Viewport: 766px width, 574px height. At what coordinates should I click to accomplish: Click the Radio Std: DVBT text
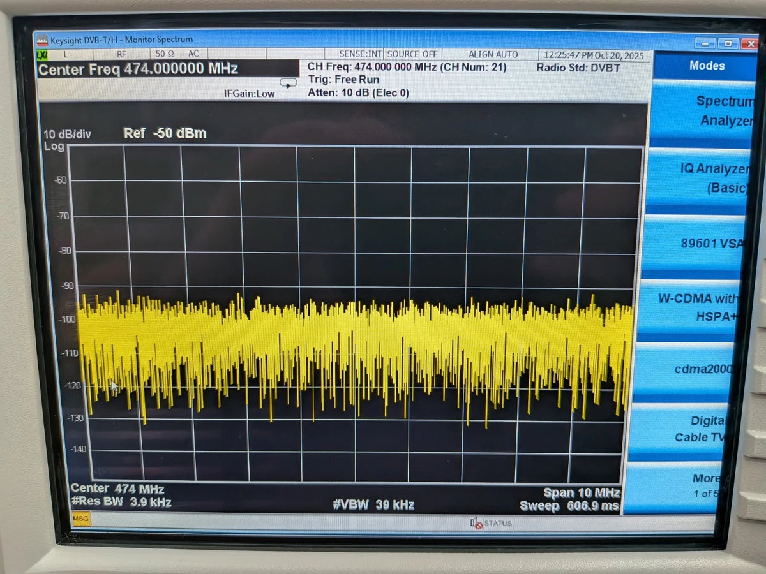click(578, 68)
